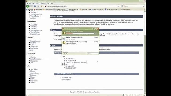Open the KEYS file link
Viewport: 171px width, 96px height.
[x=56, y=22]
